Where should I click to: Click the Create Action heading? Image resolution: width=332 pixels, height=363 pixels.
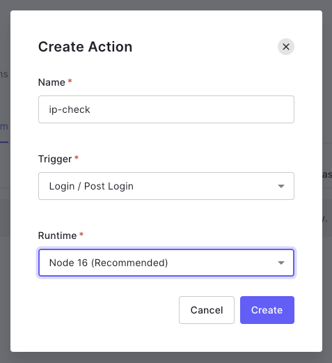point(85,47)
